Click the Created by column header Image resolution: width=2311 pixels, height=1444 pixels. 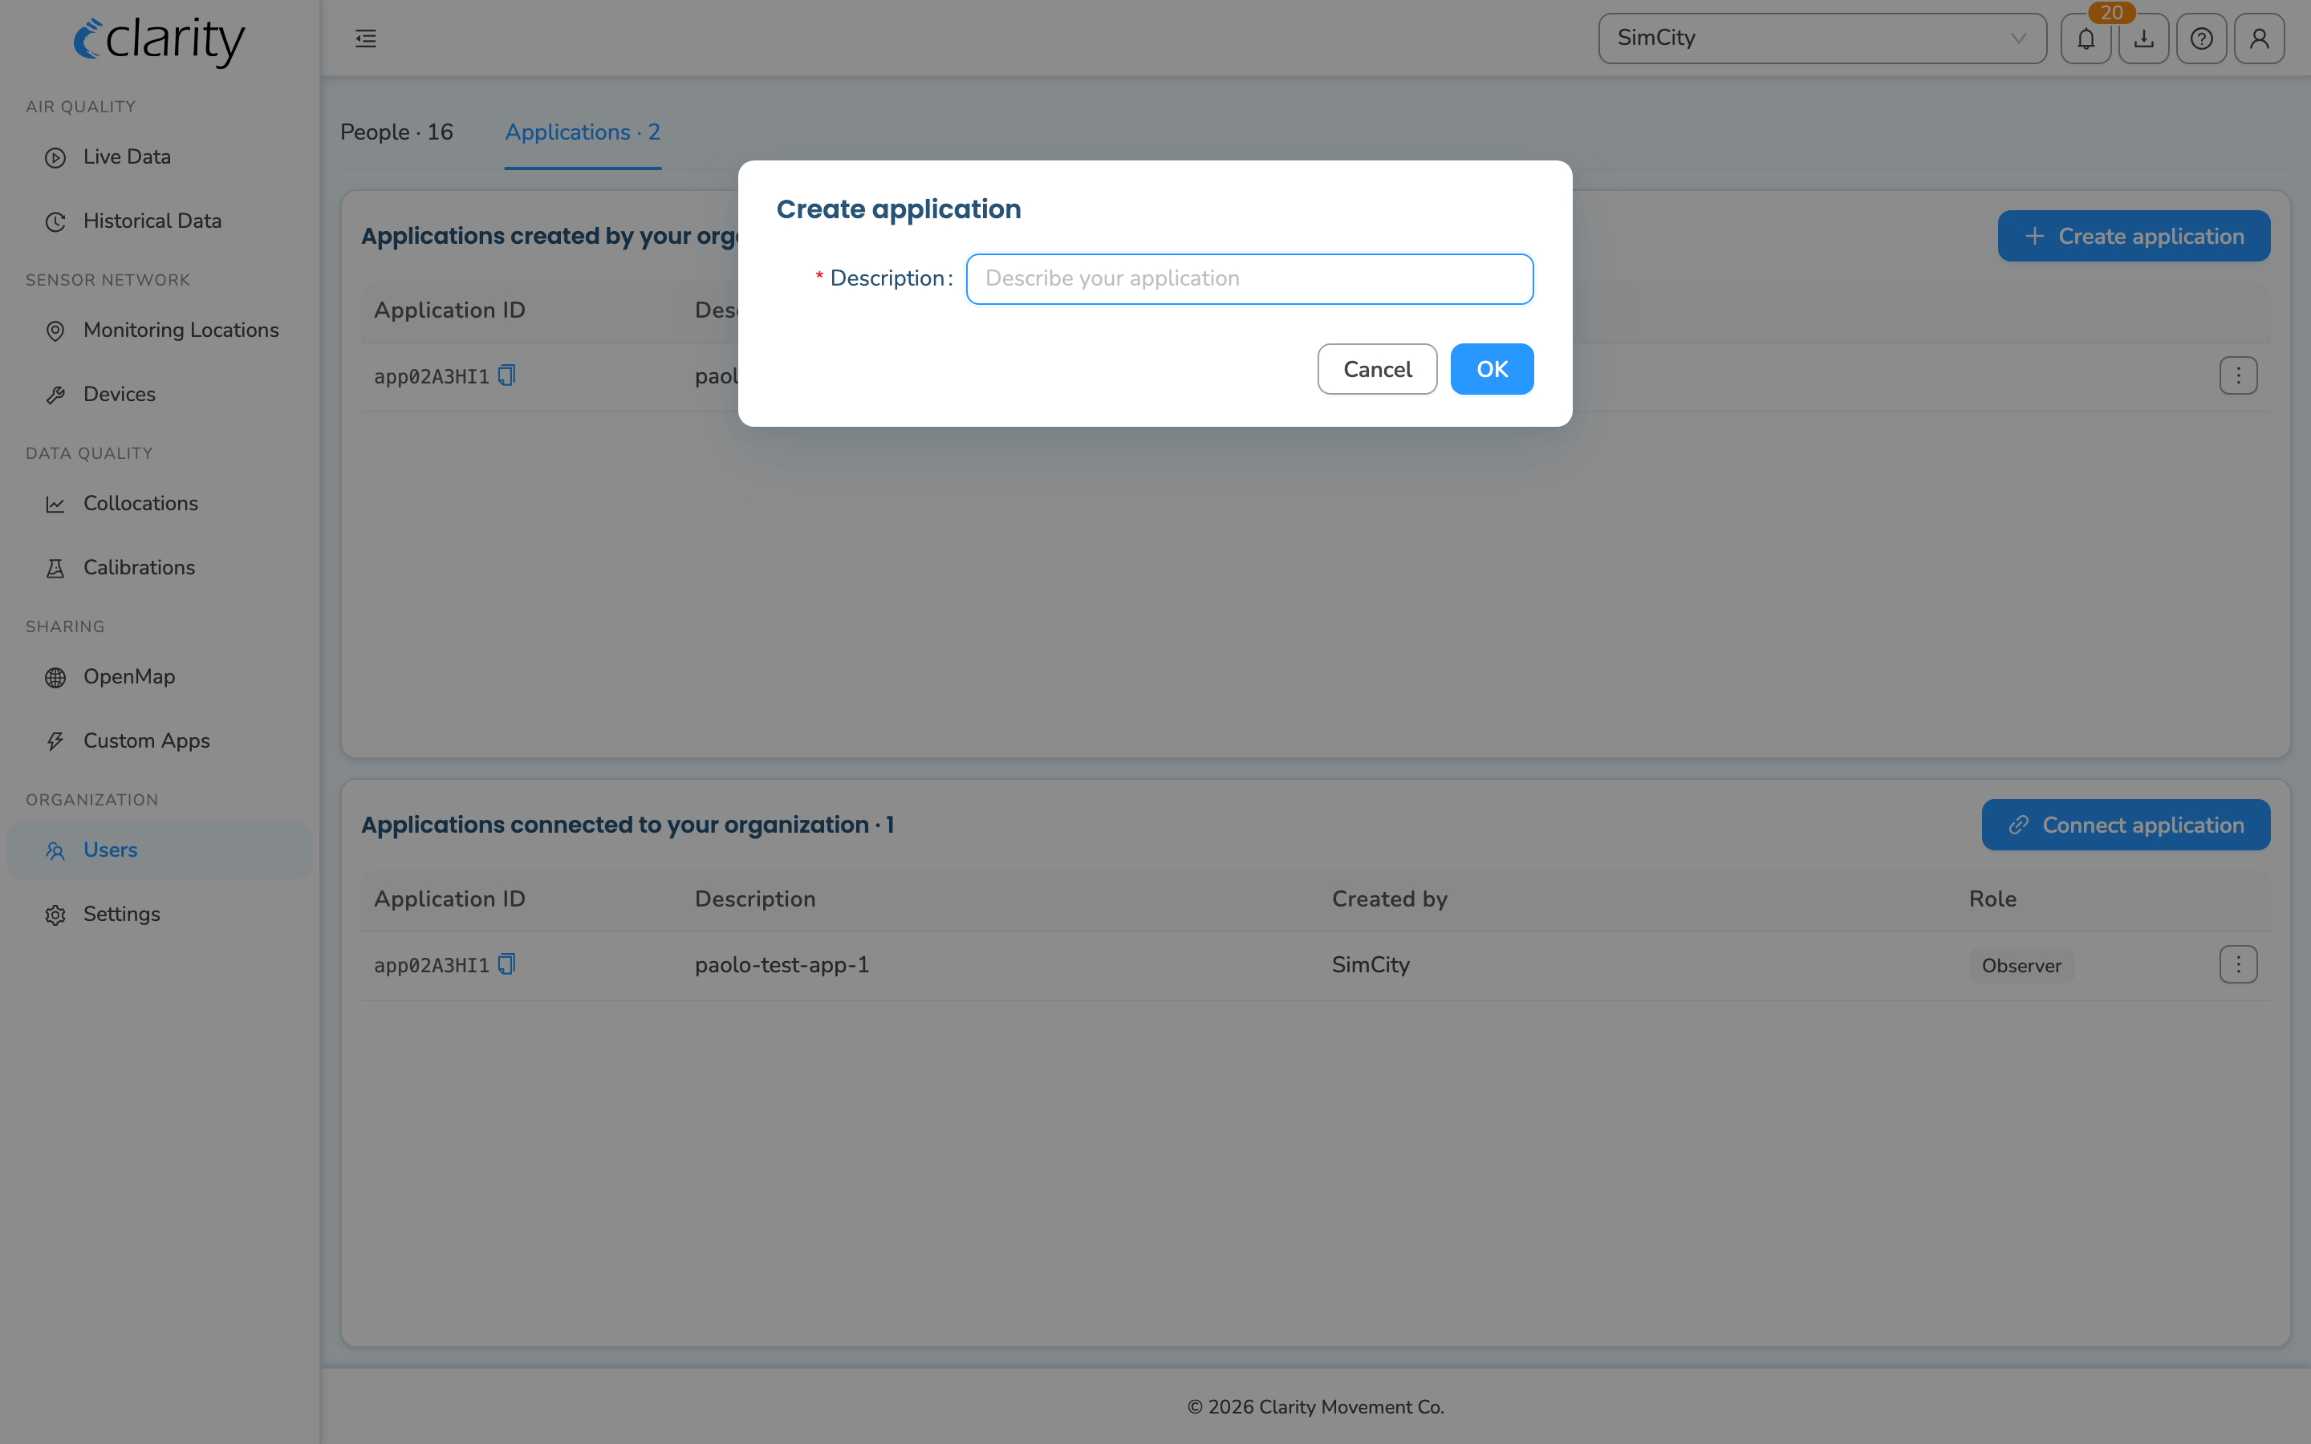pos(1390,898)
